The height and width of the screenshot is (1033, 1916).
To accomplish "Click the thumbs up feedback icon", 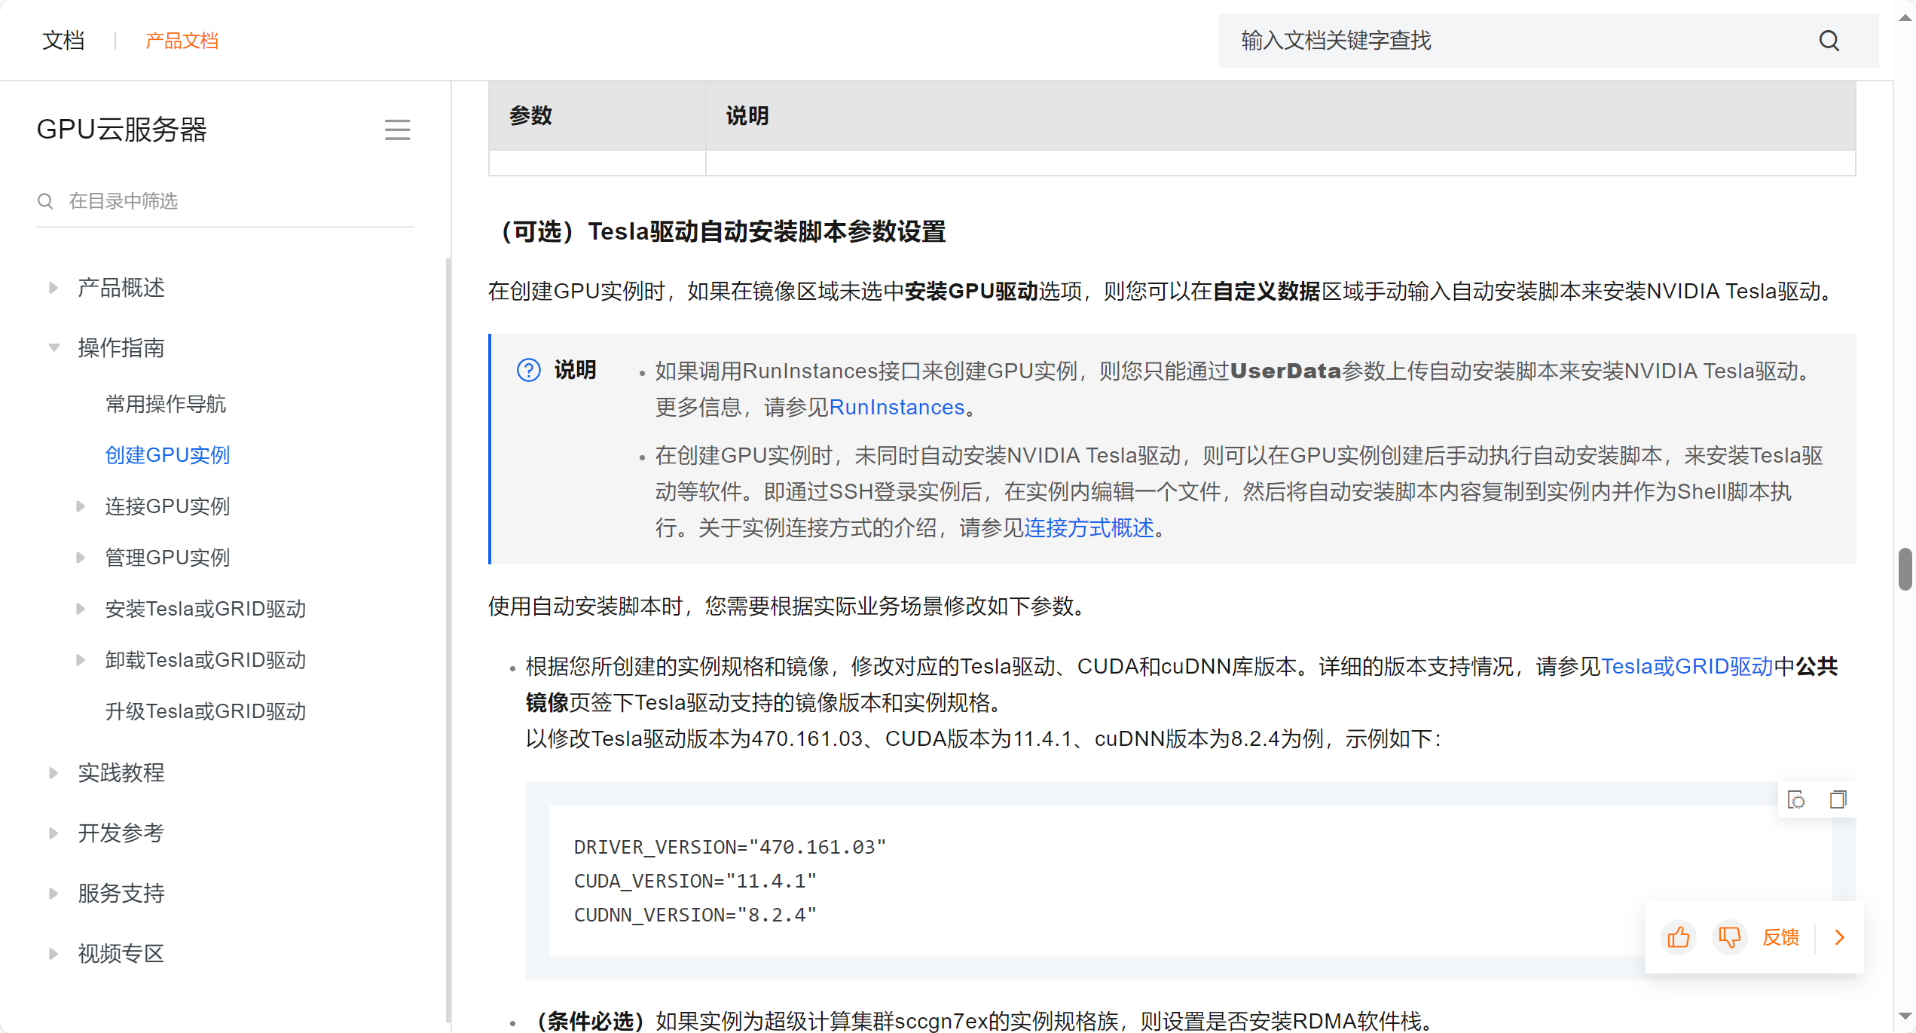I will click(x=1678, y=937).
